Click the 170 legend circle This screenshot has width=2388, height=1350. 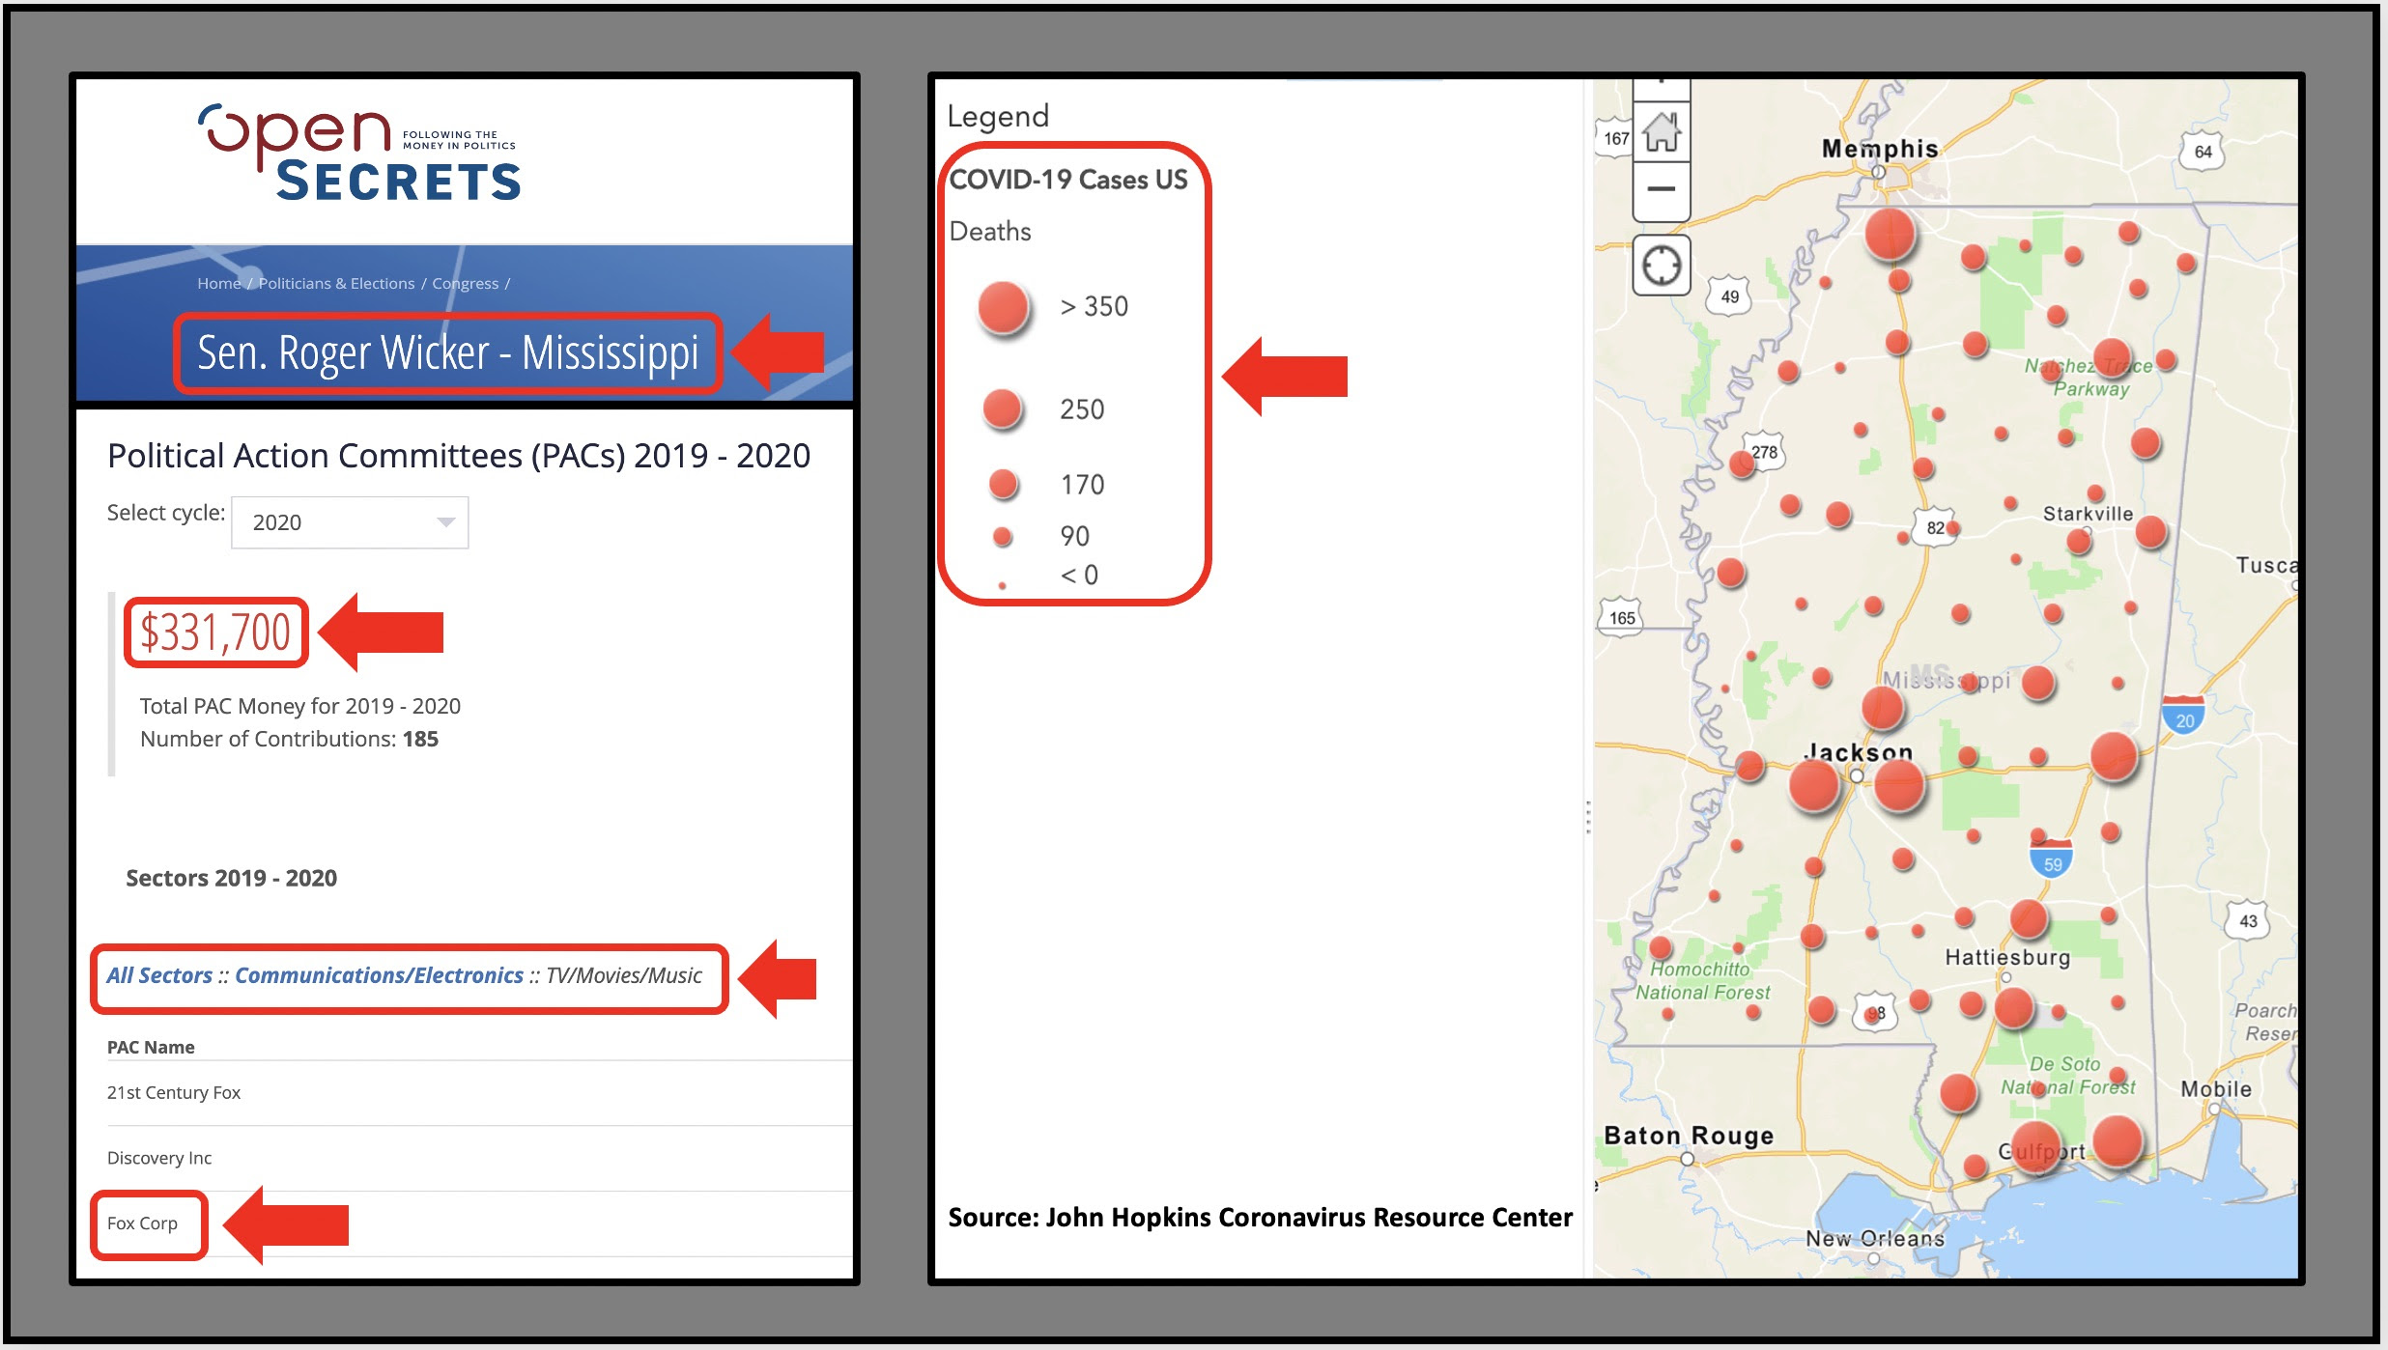1004,484
